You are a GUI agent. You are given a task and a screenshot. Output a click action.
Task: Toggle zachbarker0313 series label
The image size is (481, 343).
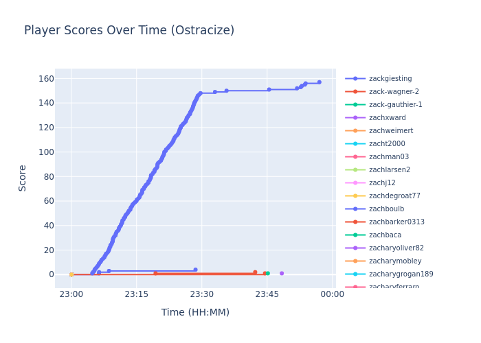point(396,222)
